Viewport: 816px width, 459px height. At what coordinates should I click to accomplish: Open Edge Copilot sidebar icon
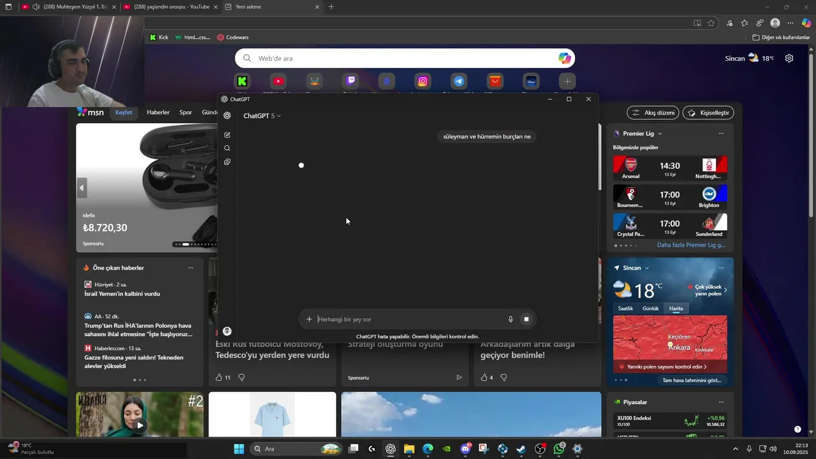(x=806, y=23)
